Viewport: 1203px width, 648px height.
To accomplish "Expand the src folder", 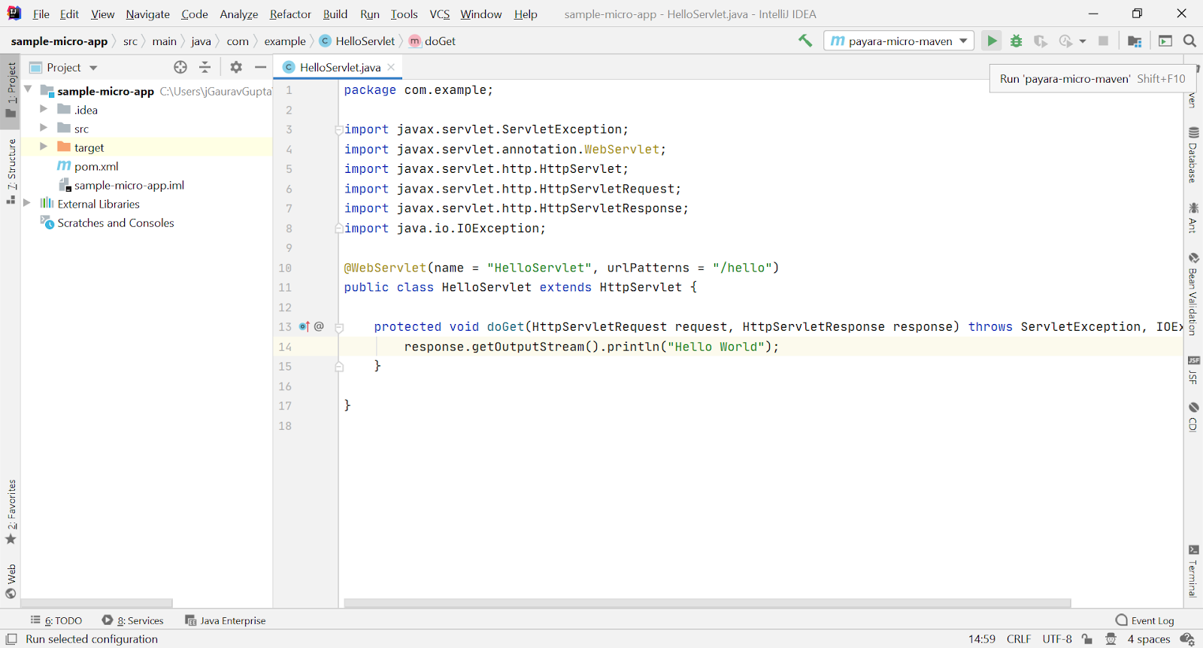I will (x=43, y=128).
